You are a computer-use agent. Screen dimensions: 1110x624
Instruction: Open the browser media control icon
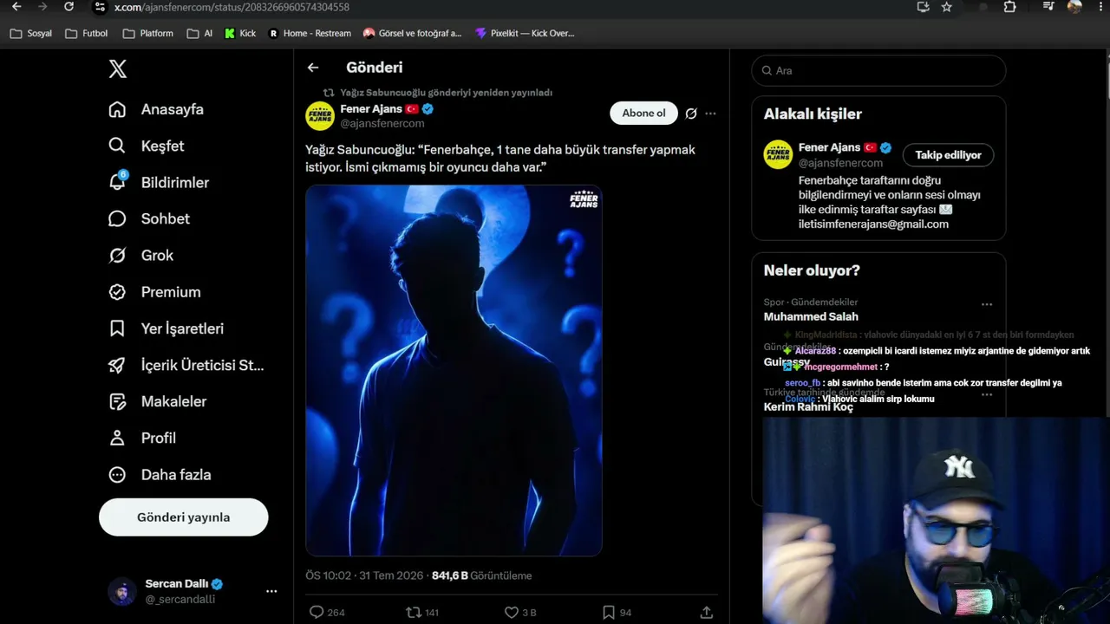point(1049,7)
